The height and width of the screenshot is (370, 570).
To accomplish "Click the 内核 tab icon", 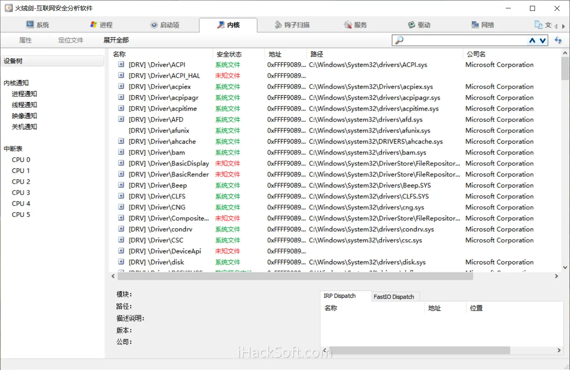I will tap(221, 25).
